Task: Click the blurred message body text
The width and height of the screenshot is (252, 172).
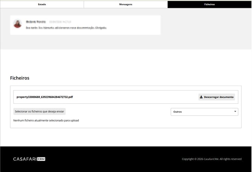Action: tap(66, 28)
